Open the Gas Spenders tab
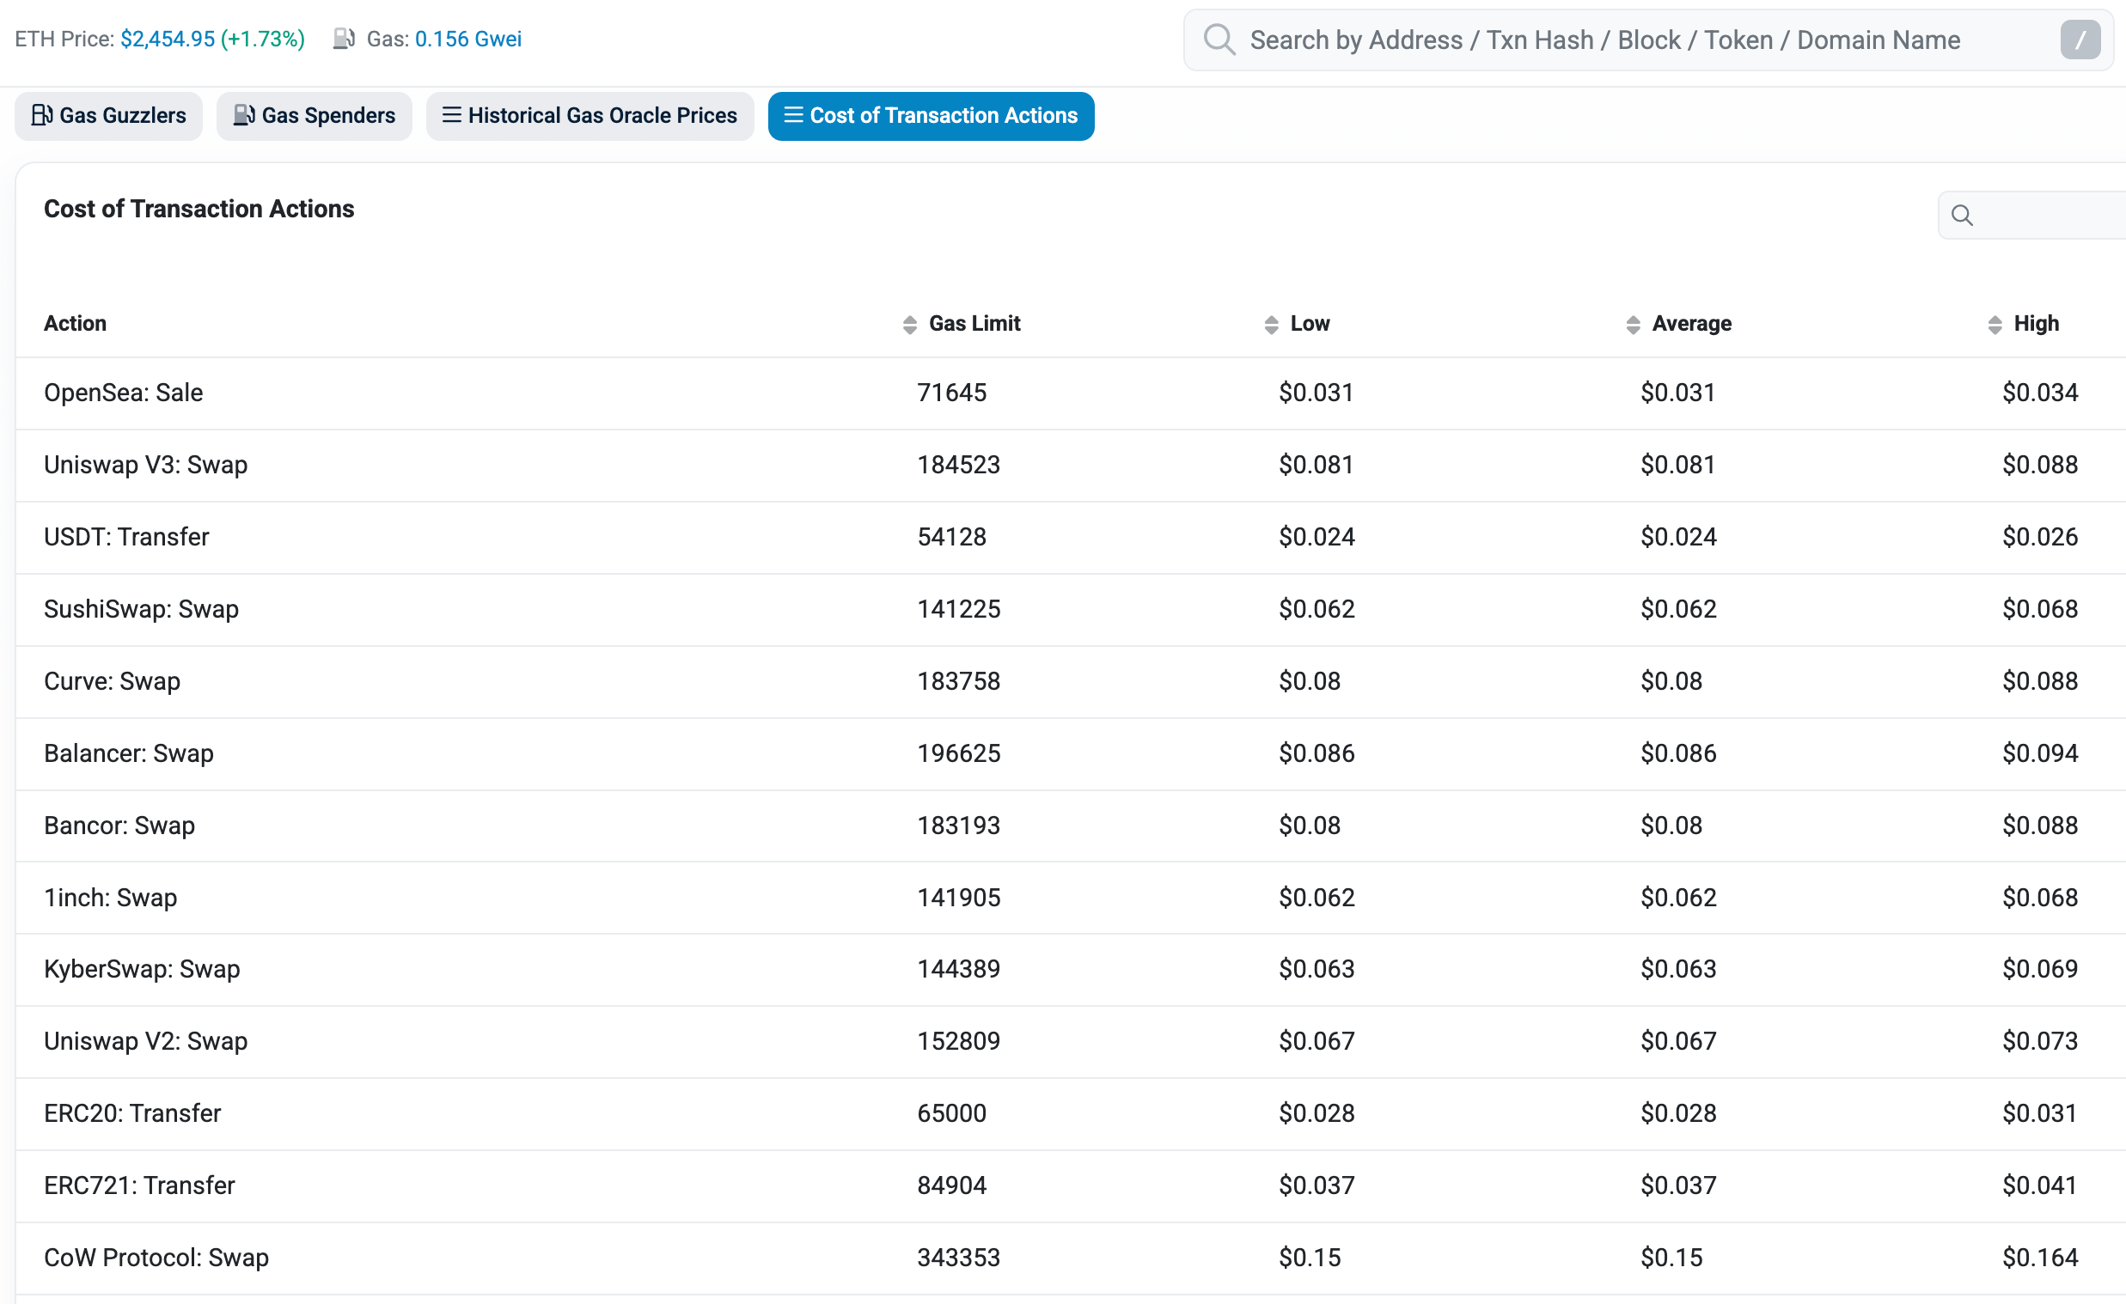Screen dimensions: 2126x1304 tap(314, 116)
